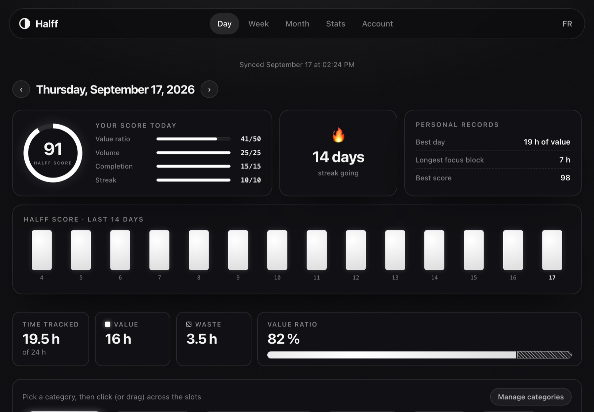This screenshot has height=412, width=594.
Task: Select the score bar for day 17
Action: tap(552, 250)
